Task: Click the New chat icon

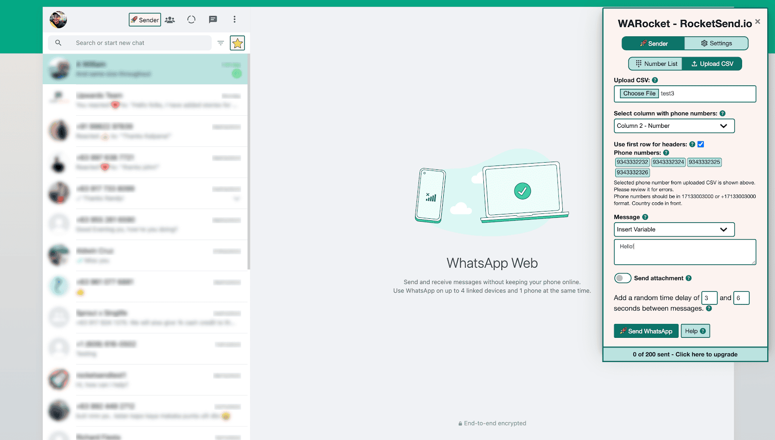Action: [213, 20]
